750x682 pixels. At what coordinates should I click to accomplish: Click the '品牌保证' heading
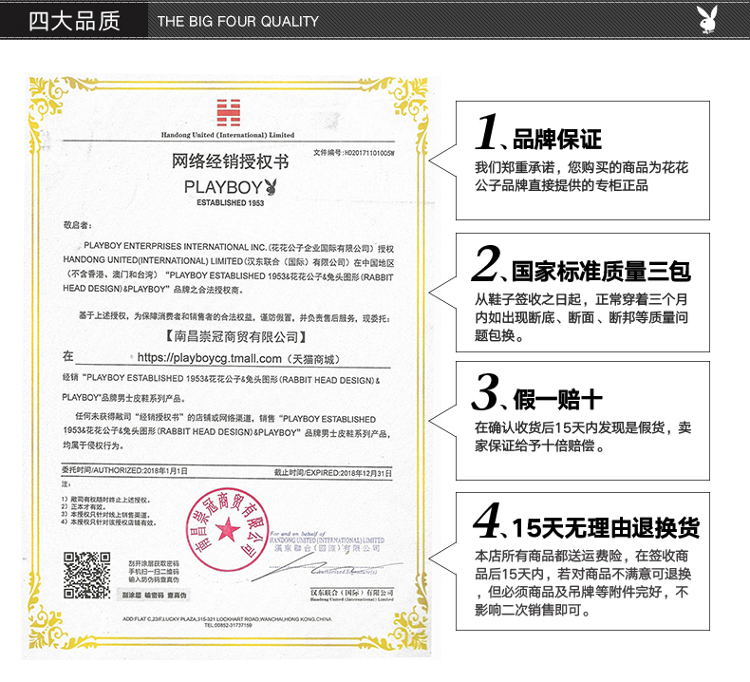[x=557, y=140]
